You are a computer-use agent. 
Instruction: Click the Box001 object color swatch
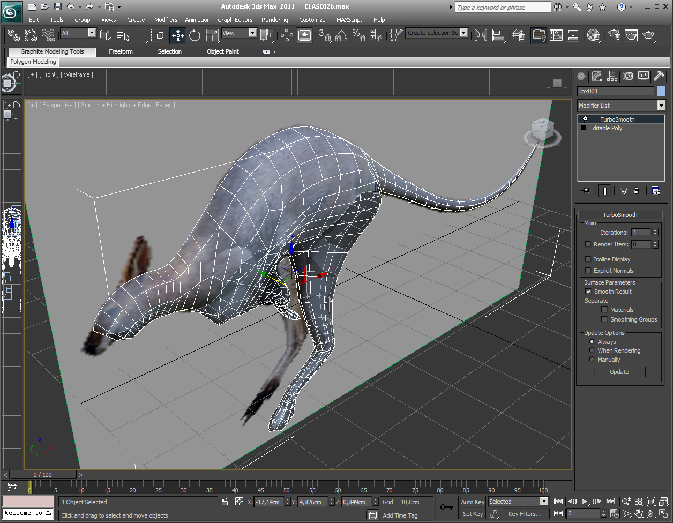[661, 91]
